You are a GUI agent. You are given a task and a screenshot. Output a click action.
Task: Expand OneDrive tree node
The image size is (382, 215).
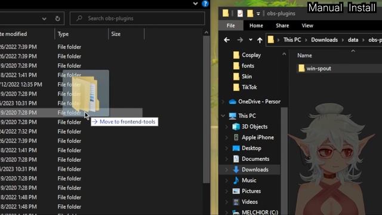pyautogui.click(x=223, y=102)
